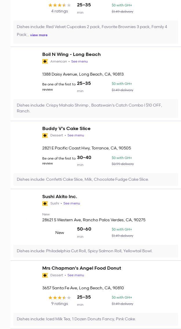Click GH+ badge icon for Buddy V's Cake Slice
Image resolution: width=181 pixels, height=329 pixels.
(45, 136)
